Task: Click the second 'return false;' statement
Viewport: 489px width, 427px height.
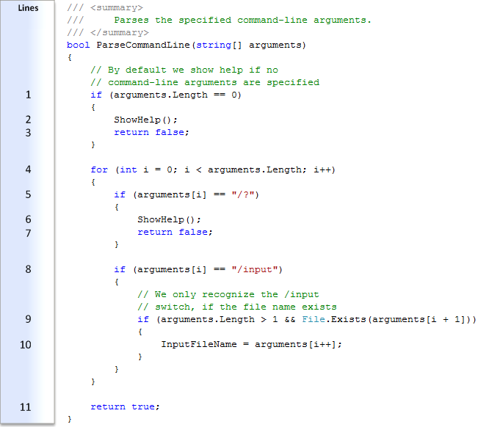Action: pos(175,232)
